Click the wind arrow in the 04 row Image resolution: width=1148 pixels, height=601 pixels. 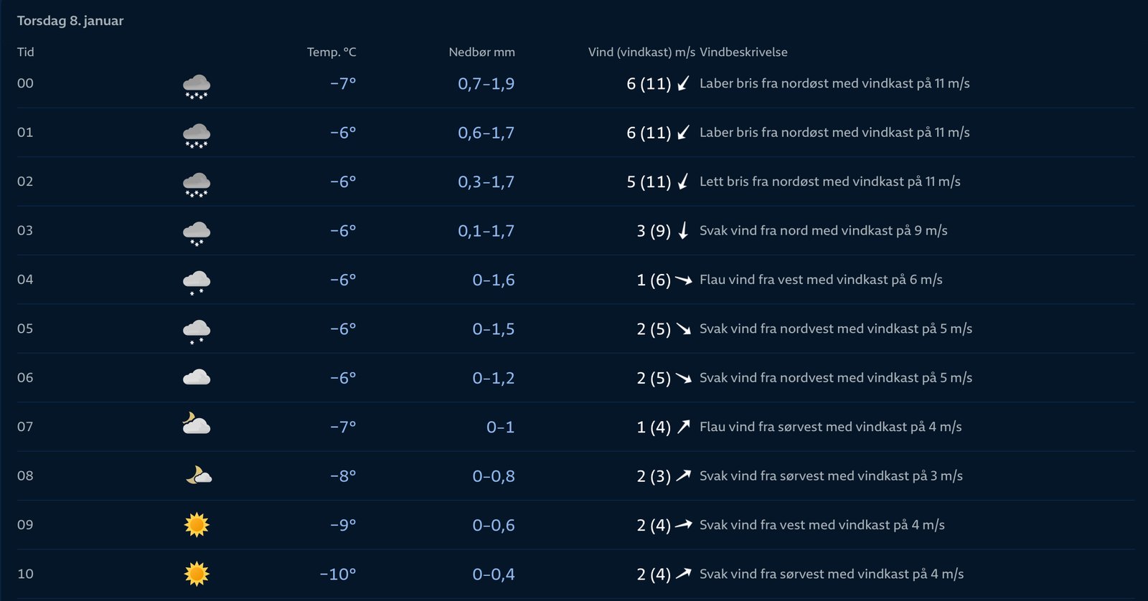(x=683, y=280)
